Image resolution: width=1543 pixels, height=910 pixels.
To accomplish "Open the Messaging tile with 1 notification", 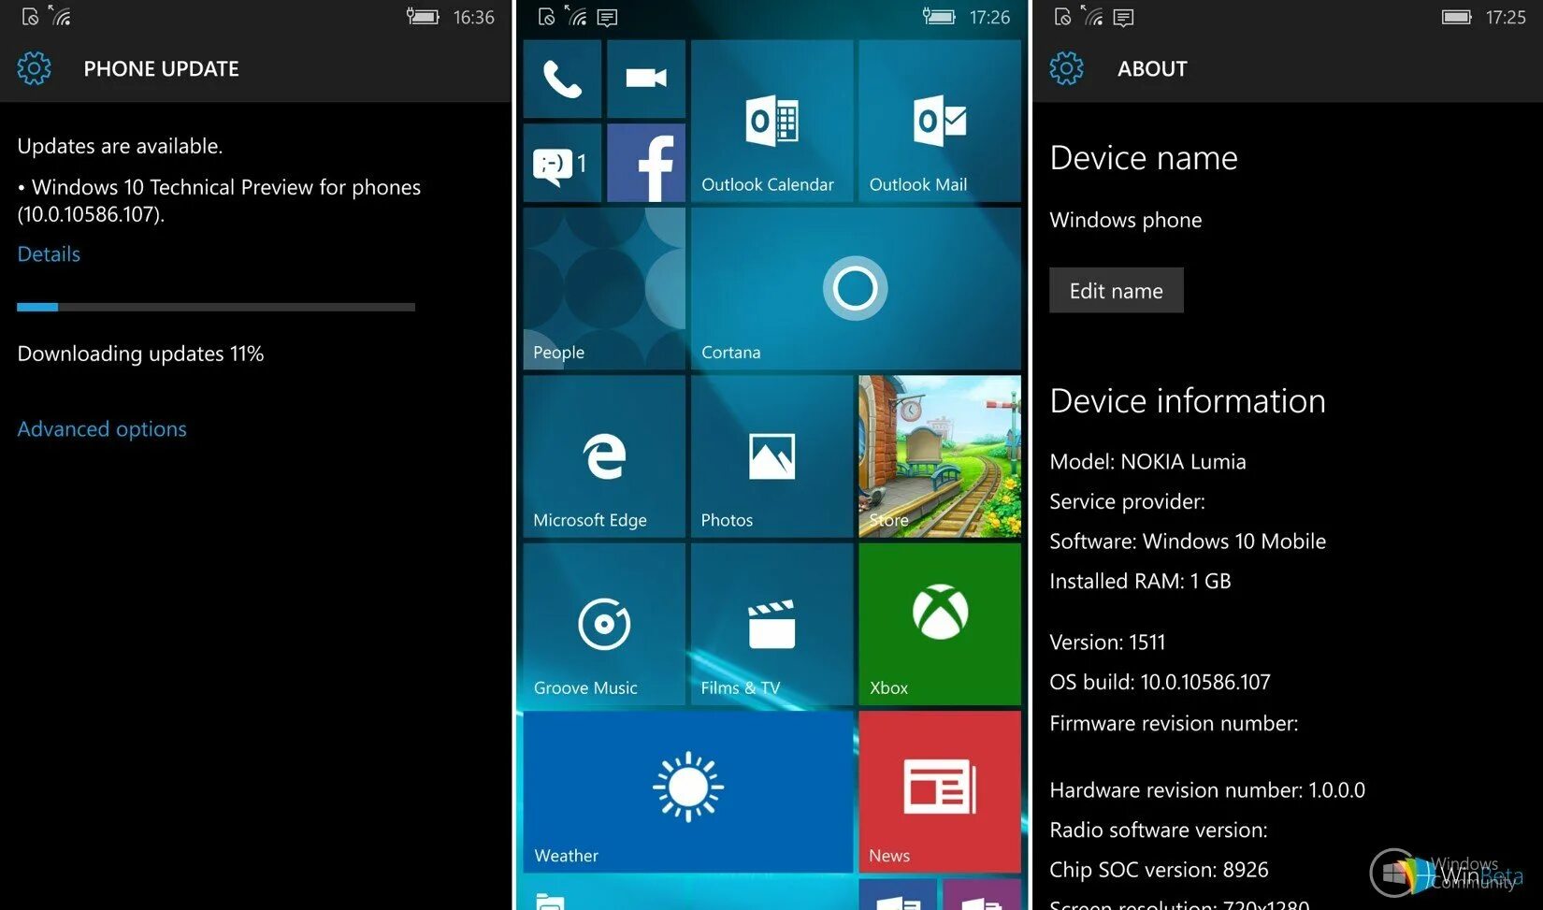I will 562,163.
